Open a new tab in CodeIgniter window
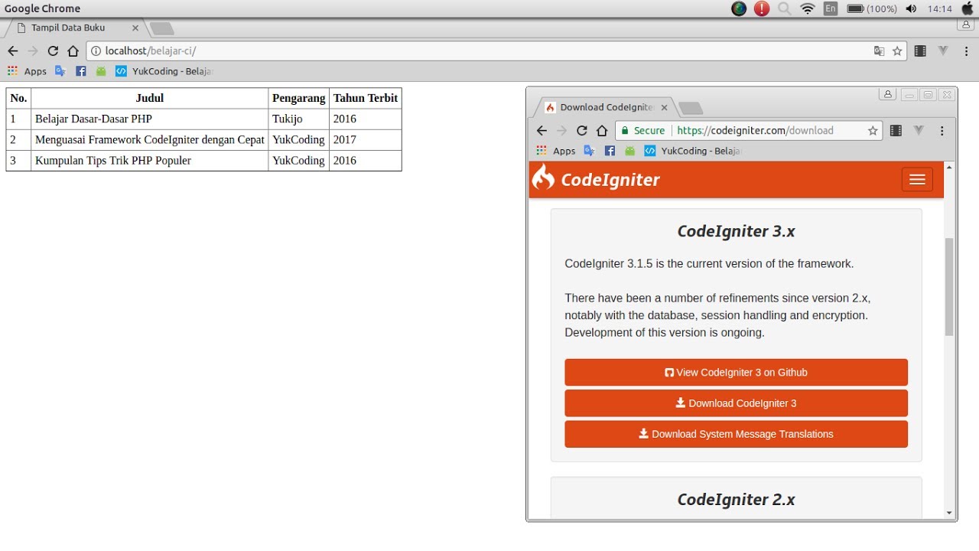 691,108
